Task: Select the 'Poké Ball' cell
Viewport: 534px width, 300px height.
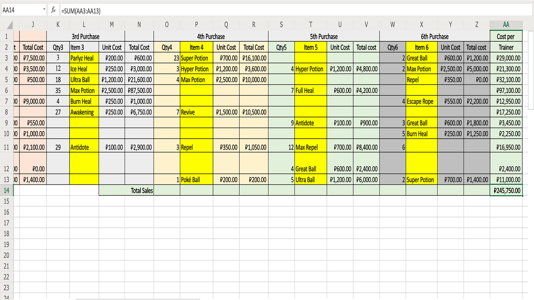Action: click(x=196, y=180)
